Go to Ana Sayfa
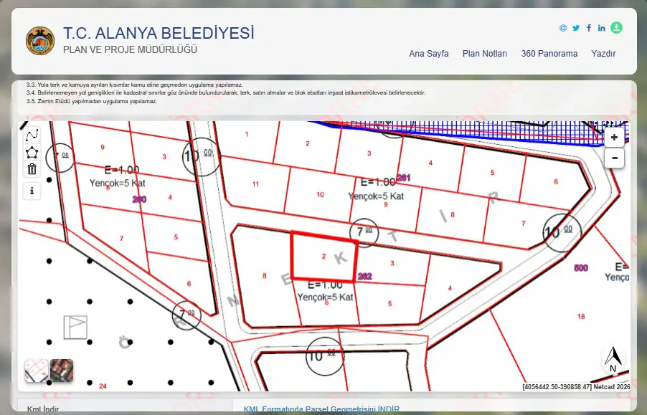The image size is (647, 415). (429, 54)
